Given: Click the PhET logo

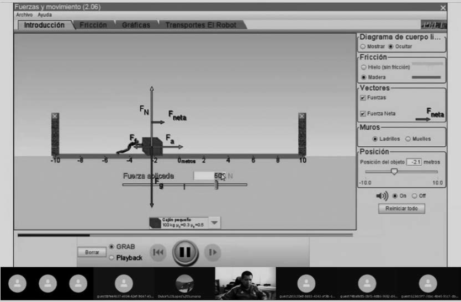Looking at the screenshot, I should [x=433, y=25].
